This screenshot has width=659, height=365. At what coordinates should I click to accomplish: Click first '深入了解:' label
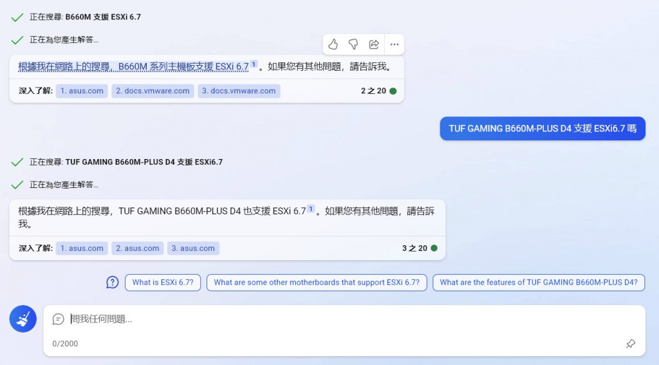pyautogui.click(x=36, y=91)
